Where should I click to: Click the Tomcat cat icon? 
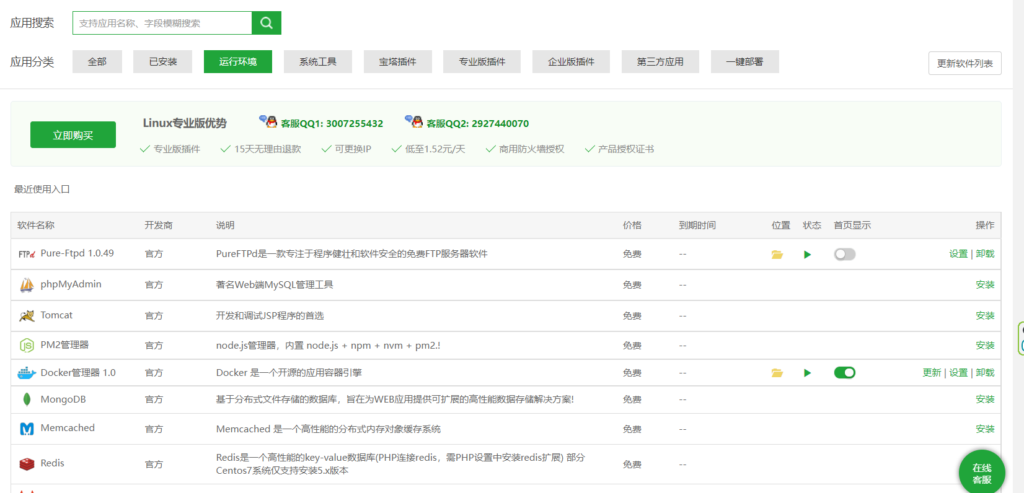[27, 316]
